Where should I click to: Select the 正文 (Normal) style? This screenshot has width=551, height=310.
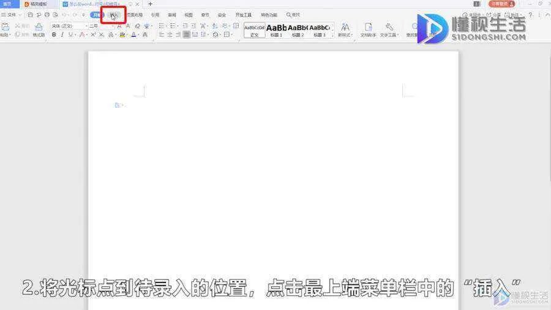pyautogui.click(x=255, y=31)
